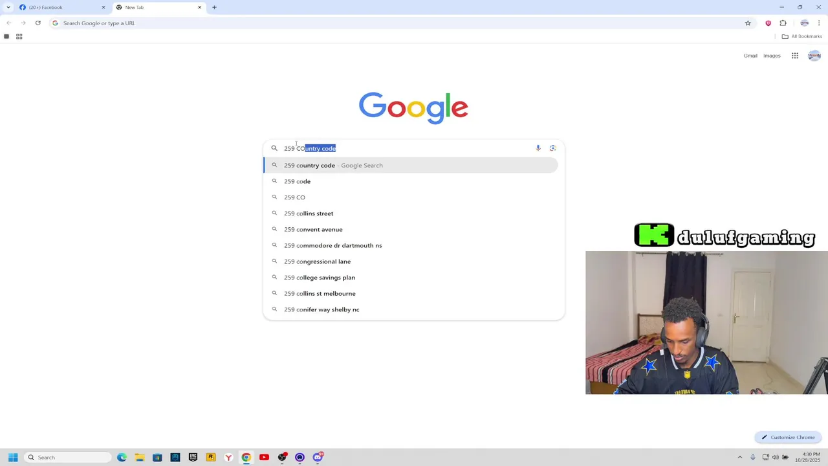Choose suggestion 259 code
The image size is (828, 466).
411,181
